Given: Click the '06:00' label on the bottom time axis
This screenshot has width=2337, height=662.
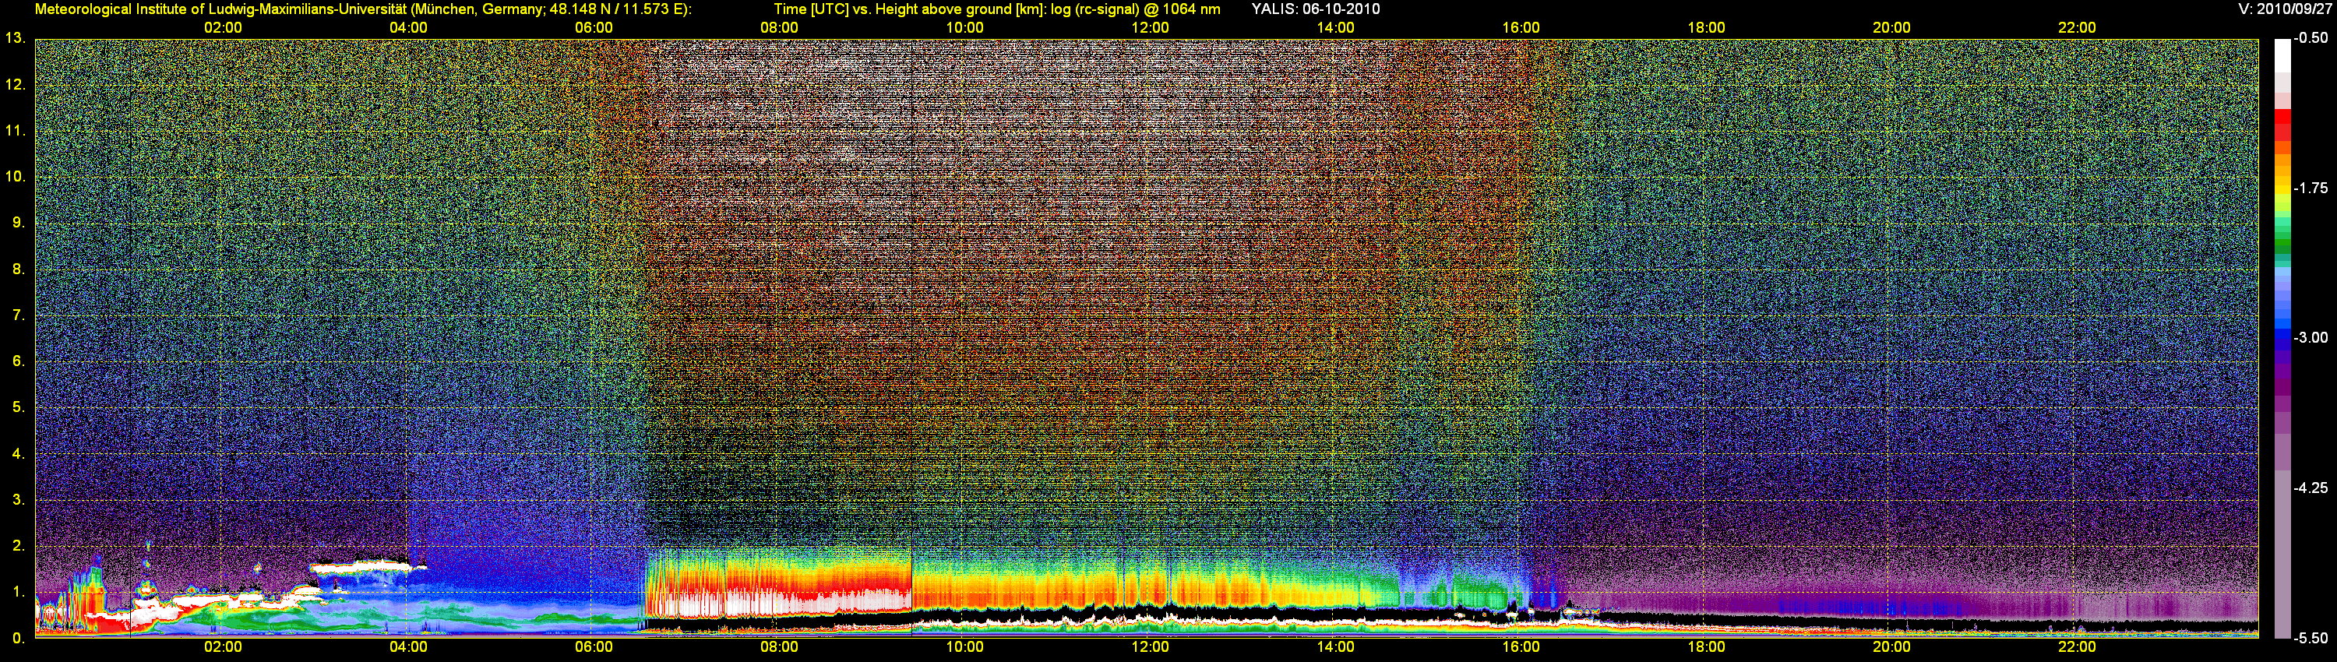Looking at the screenshot, I should click(x=594, y=646).
